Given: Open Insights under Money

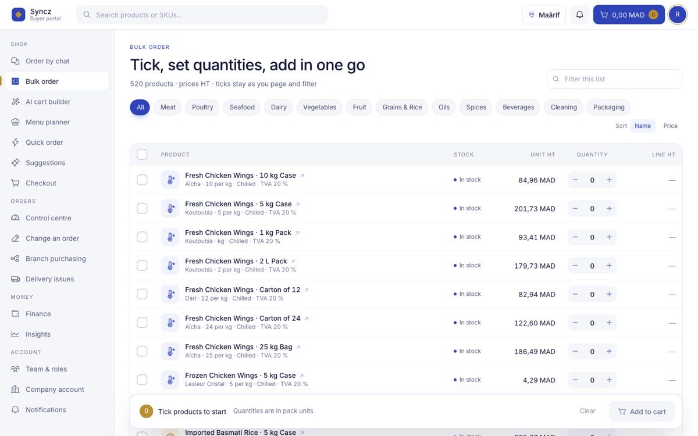Looking at the screenshot, I should click(x=57, y=334).
